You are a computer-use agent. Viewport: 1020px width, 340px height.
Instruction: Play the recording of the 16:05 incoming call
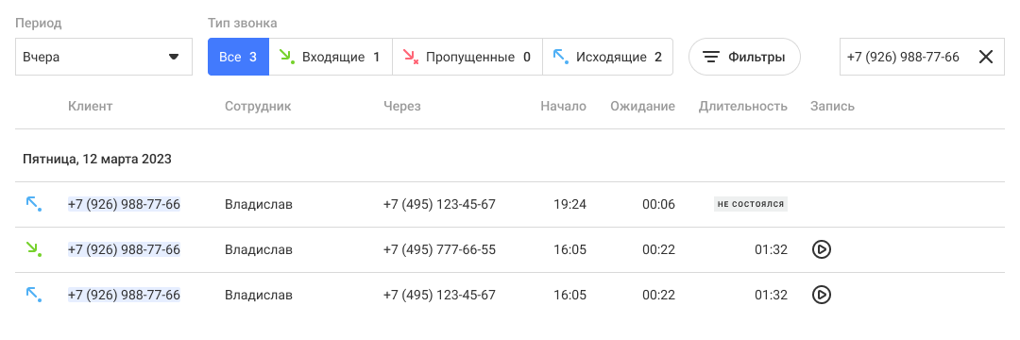[822, 249]
